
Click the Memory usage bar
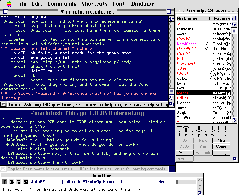pyautogui.click(x=186, y=182)
